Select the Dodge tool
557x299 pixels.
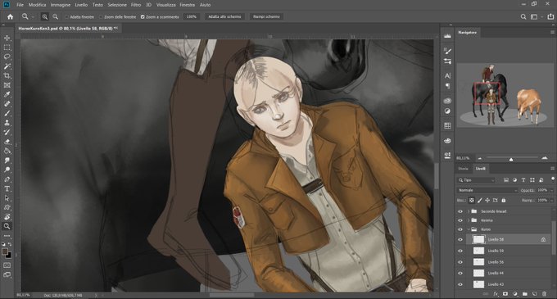pos(7,170)
